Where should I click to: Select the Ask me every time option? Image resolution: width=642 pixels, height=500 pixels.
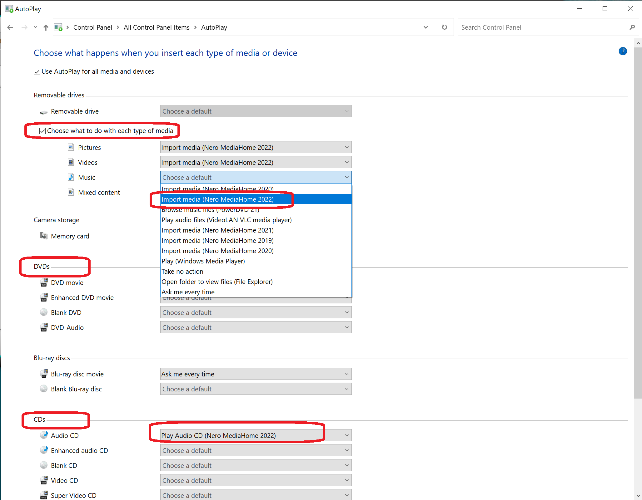pyautogui.click(x=188, y=292)
